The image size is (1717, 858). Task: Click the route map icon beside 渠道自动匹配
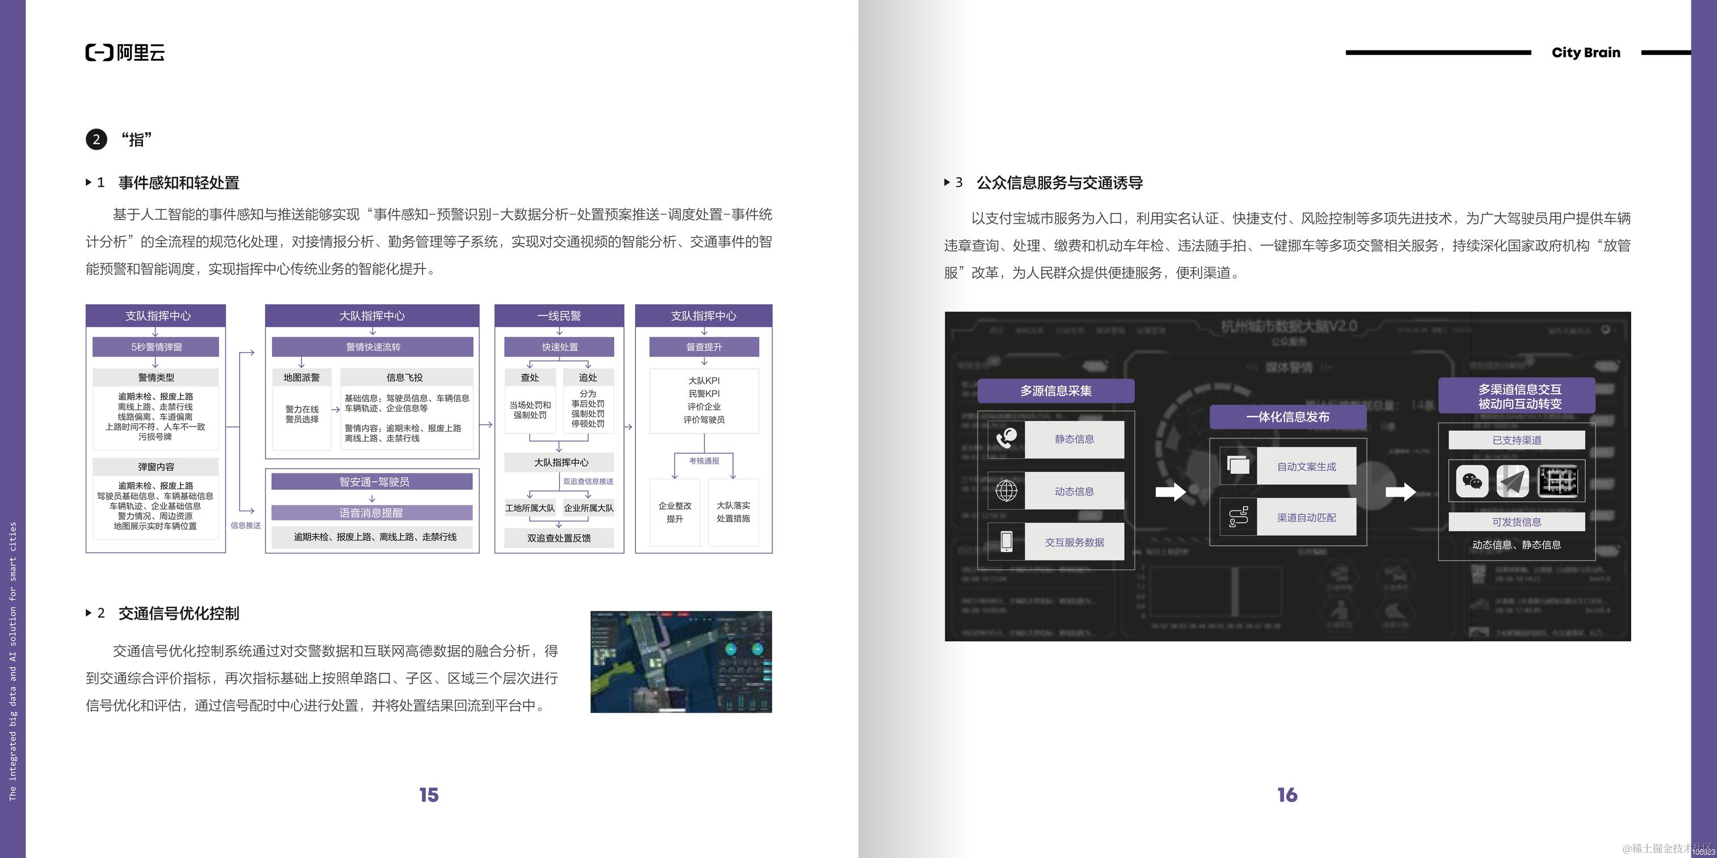1238,517
